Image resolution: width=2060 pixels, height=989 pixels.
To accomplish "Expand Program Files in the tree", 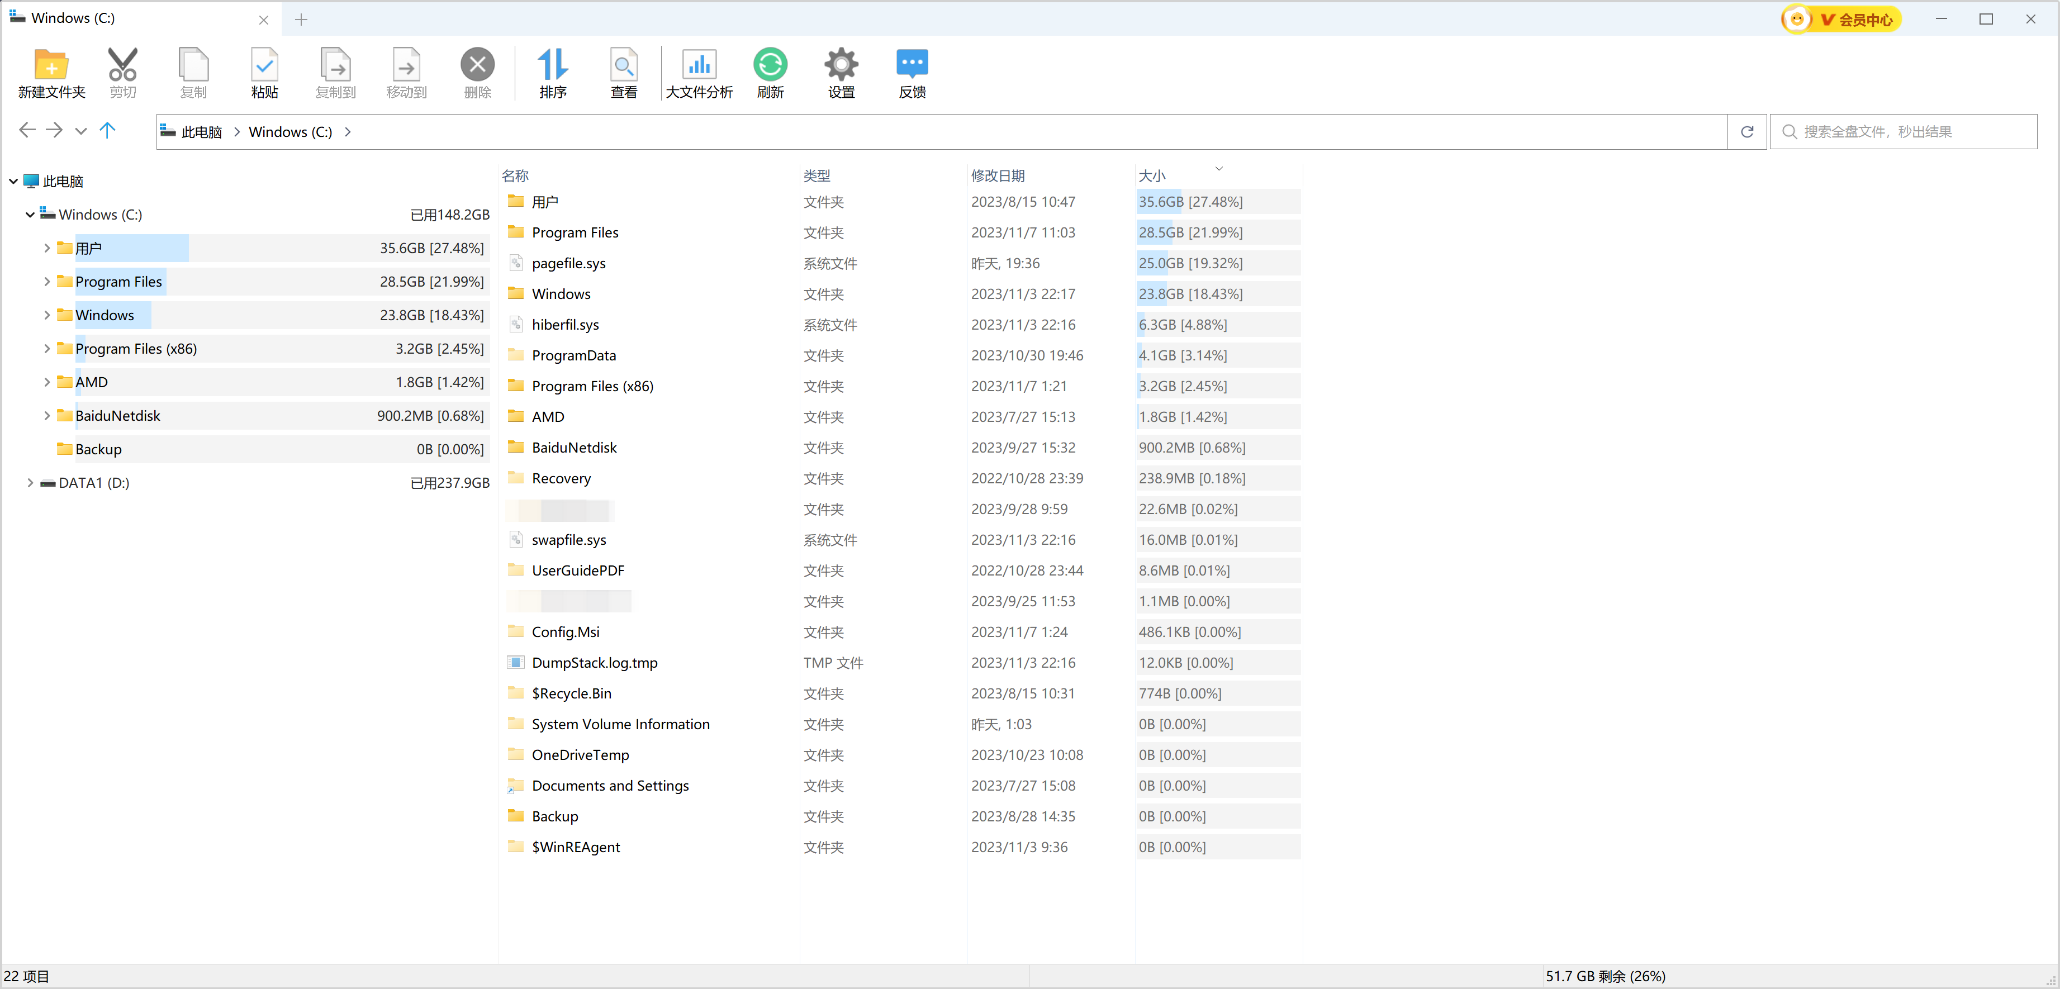I will (47, 282).
